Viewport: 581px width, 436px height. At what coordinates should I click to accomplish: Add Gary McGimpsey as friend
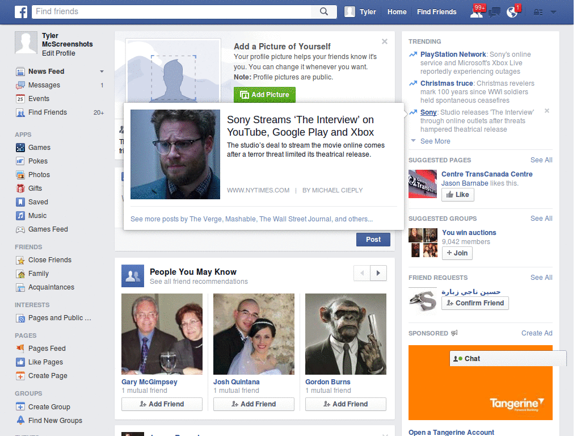(162, 404)
